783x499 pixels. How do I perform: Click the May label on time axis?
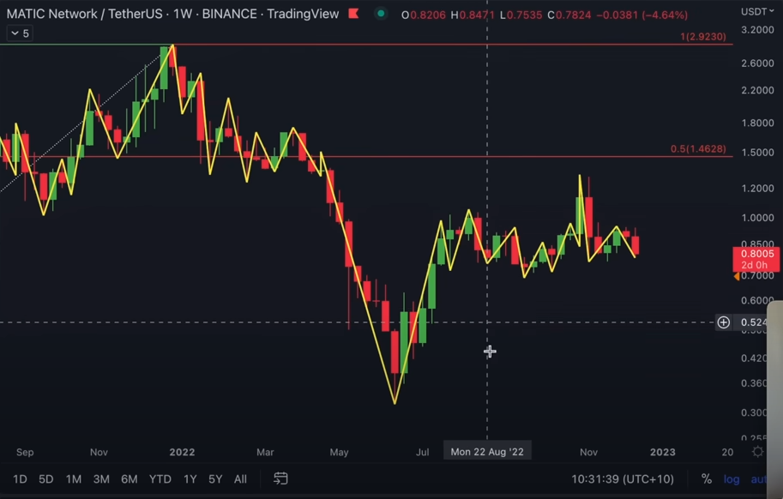tap(339, 452)
